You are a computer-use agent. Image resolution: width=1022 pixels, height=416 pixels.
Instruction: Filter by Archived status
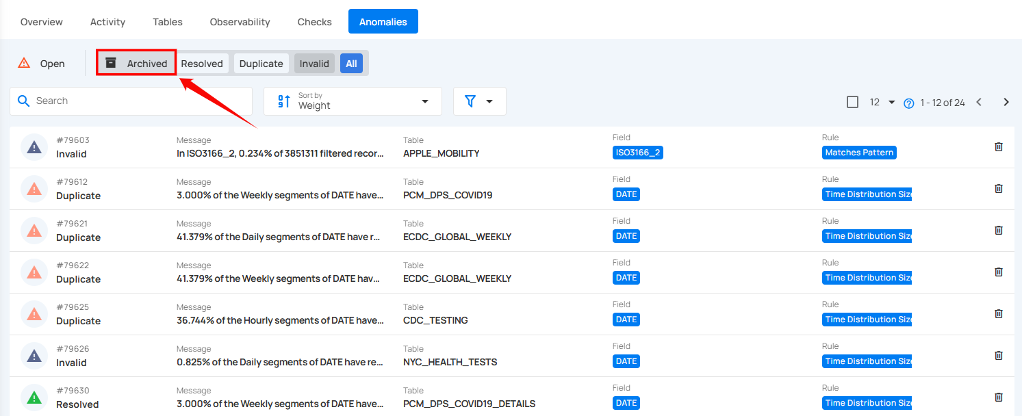coord(137,64)
